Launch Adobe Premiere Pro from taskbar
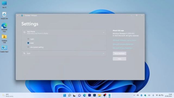This screenshot has height=98, width=174. click(89, 95)
